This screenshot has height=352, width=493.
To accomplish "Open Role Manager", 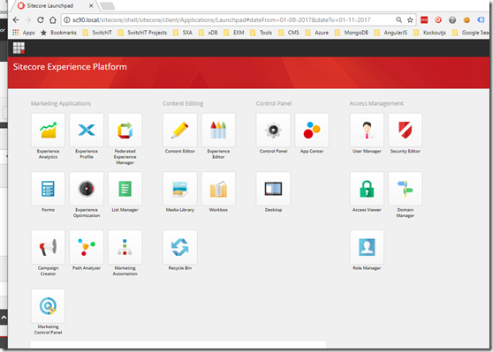I will (x=367, y=247).
